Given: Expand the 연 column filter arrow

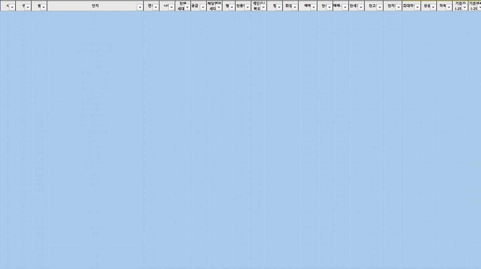Looking at the screenshot, I should (x=156, y=7).
